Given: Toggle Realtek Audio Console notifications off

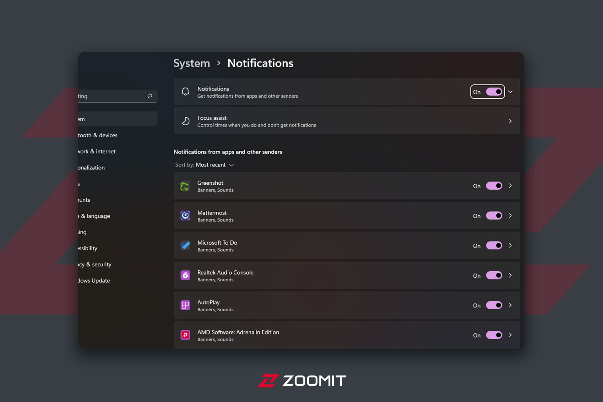Looking at the screenshot, I should point(494,275).
